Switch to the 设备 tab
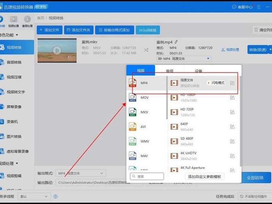Screen dimensions: 272x204 pos(198,71)
